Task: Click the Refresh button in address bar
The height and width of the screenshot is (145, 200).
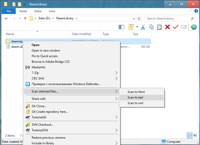Action: (139, 19)
